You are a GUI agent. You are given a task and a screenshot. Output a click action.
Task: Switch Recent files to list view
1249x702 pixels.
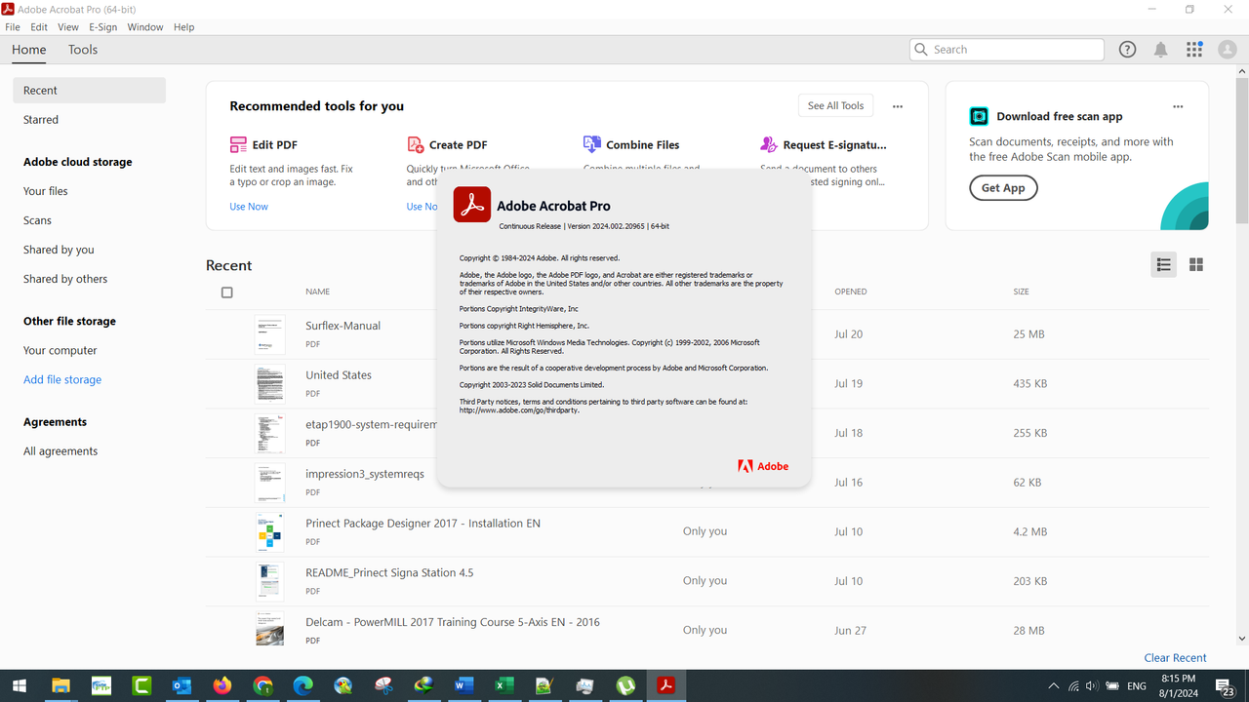[x=1163, y=264]
